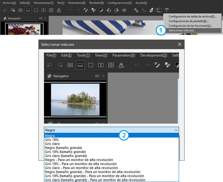Expand the Negro mask combo box arrow
Image resolution: width=223 pixels, height=182 pixels.
(176, 130)
